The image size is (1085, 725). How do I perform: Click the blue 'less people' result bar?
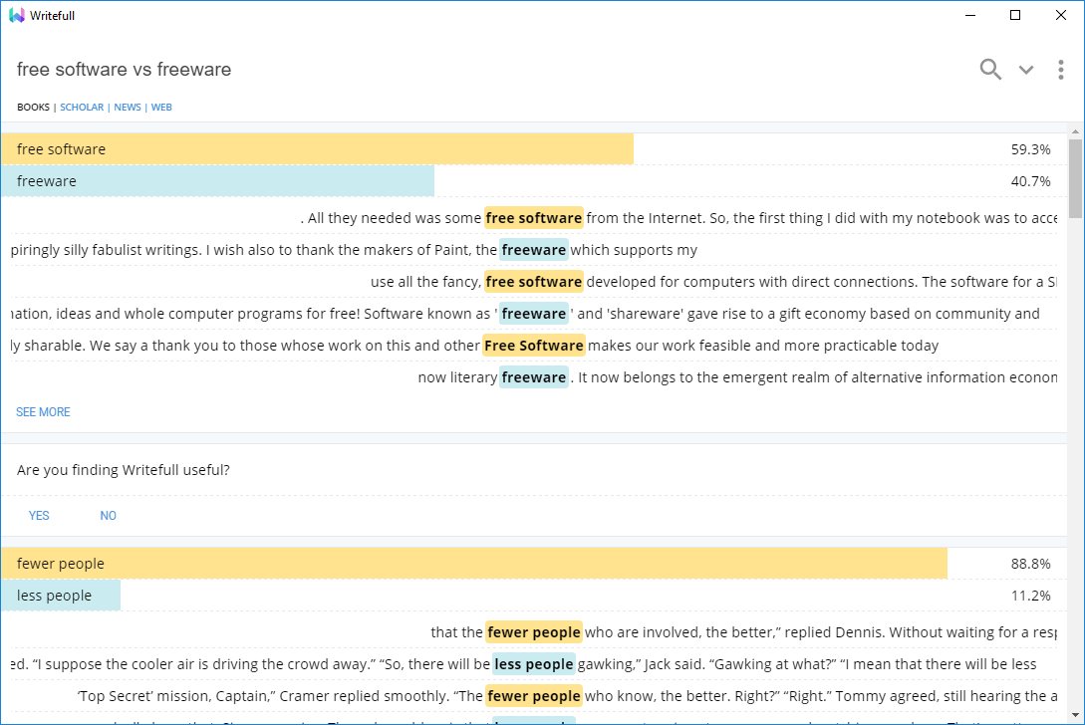pyautogui.click(x=61, y=595)
